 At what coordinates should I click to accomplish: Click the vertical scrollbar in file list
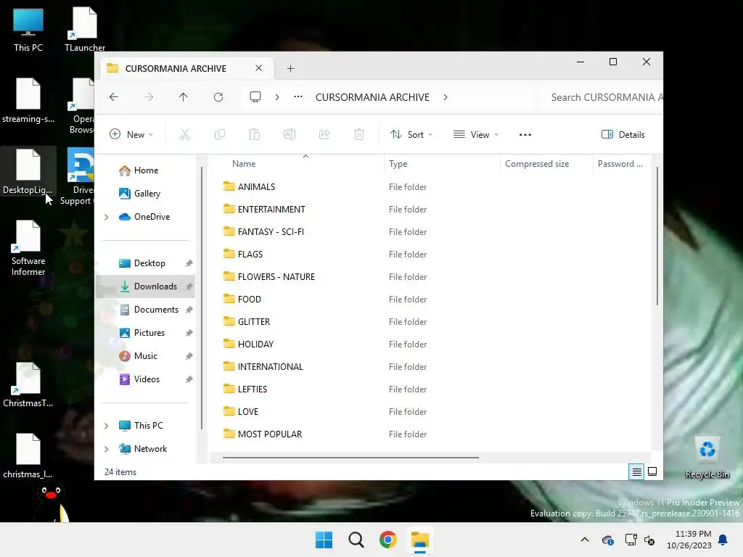(657, 236)
